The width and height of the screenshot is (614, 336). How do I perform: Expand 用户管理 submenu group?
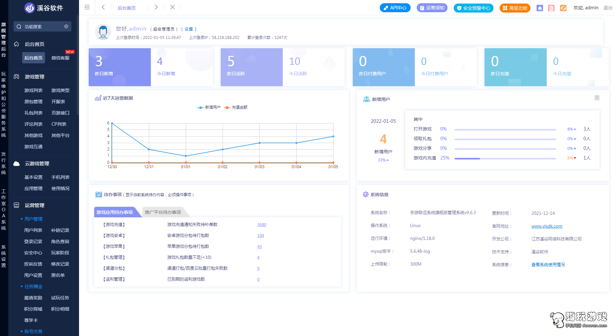33,219
